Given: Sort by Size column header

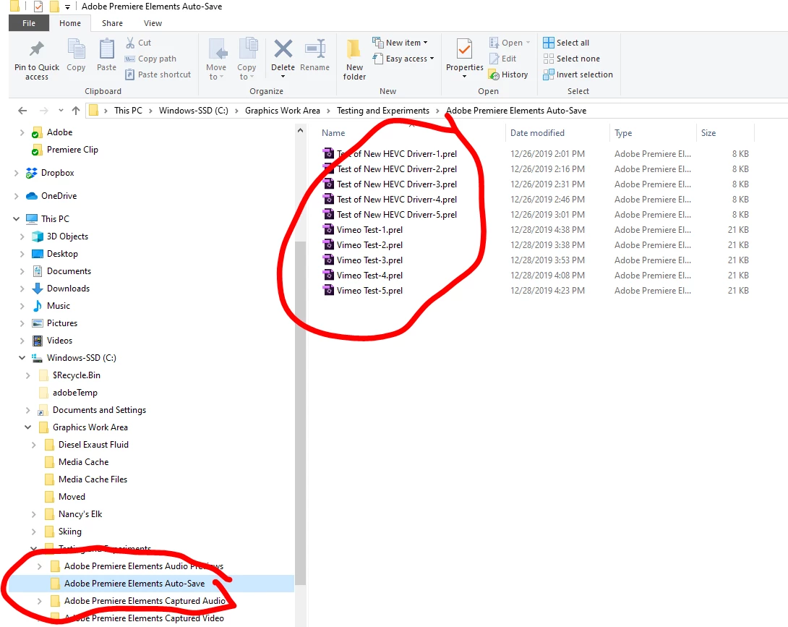Looking at the screenshot, I should pyautogui.click(x=708, y=133).
